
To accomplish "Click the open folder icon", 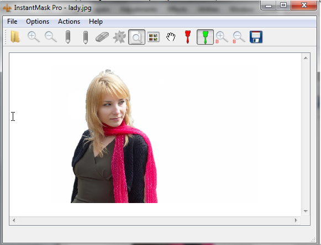I will pos(15,37).
